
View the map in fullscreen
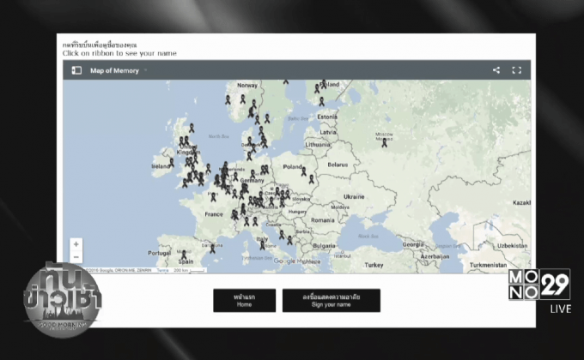(x=517, y=70)
